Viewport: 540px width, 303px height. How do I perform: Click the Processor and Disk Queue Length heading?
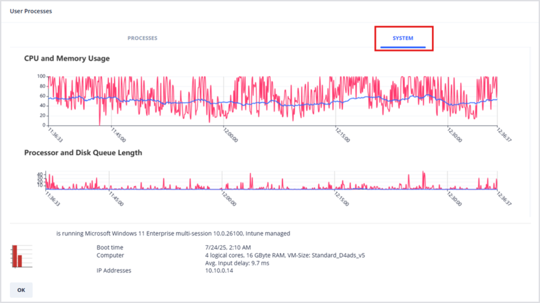83,153
